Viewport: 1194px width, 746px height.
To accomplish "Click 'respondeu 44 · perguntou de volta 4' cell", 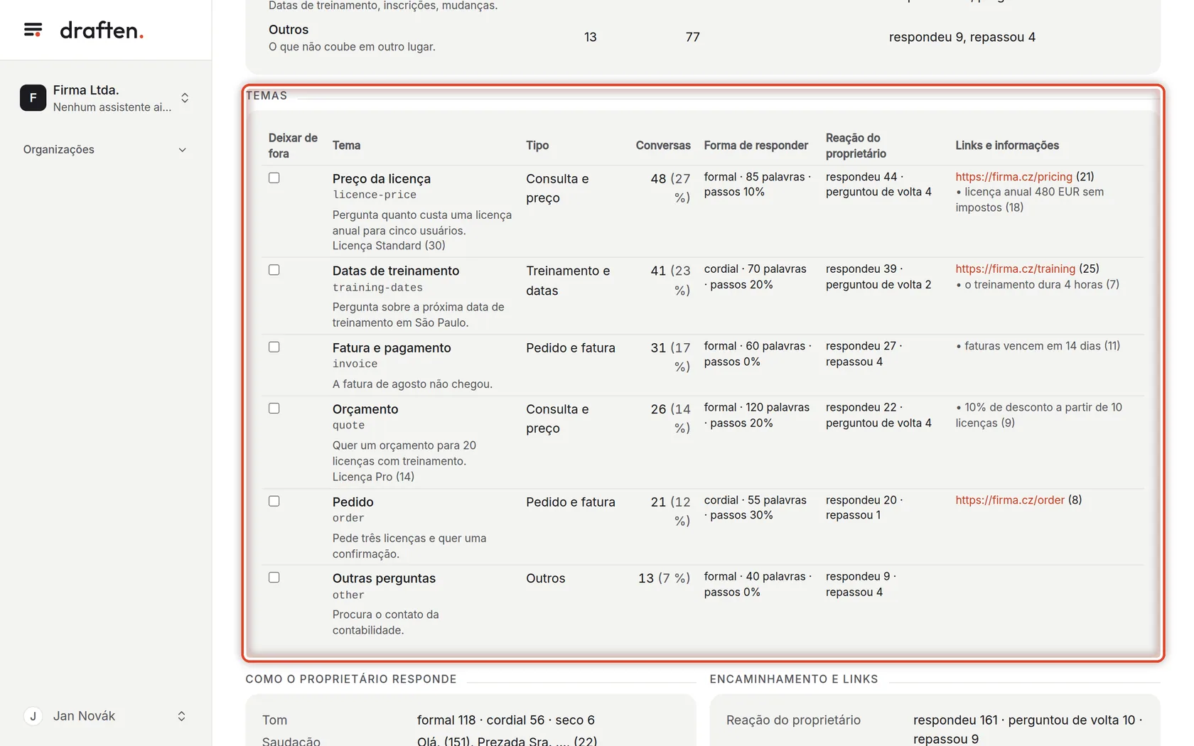I will [878, 185].
